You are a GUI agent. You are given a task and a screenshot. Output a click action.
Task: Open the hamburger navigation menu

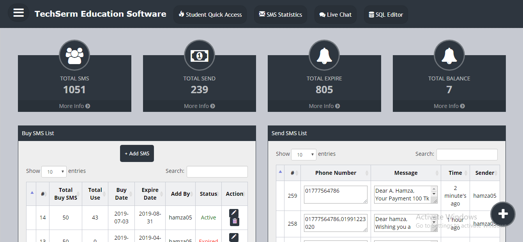[x=18, y=12]
